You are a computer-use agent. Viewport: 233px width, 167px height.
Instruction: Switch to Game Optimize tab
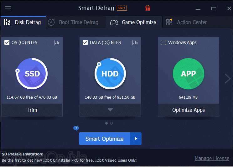[134, 22]
